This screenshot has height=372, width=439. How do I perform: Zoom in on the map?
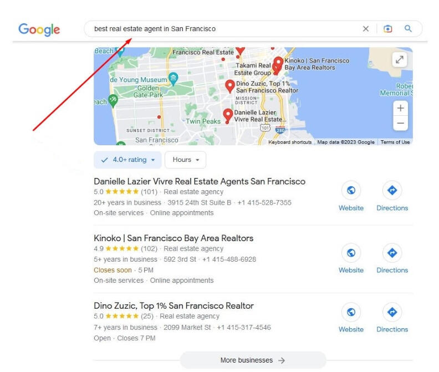[x=400, y=108]
